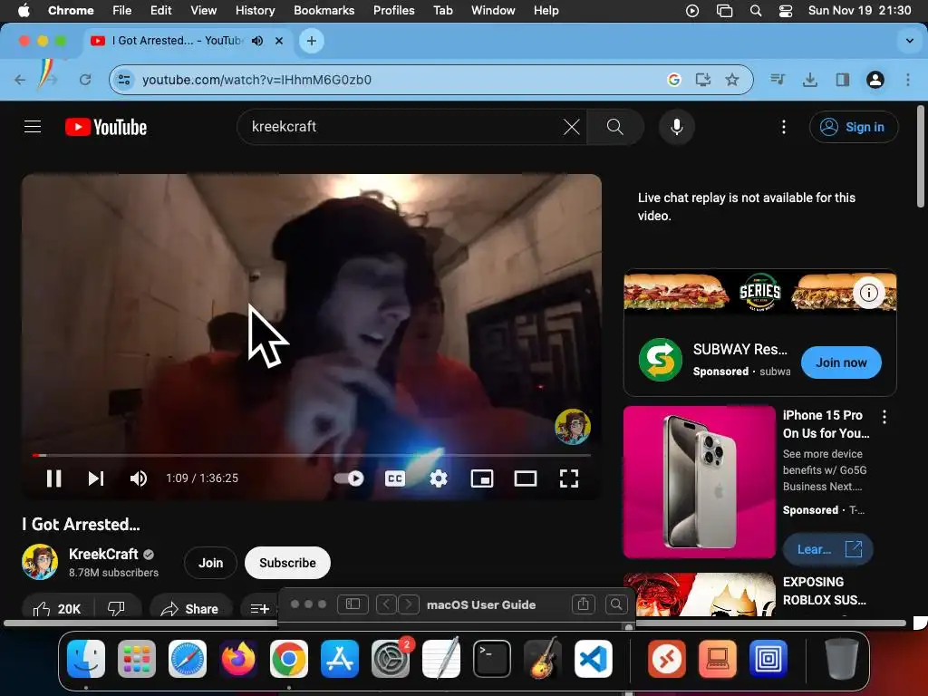Switch to theater mode
928x696 pixels.
point(525,478)
